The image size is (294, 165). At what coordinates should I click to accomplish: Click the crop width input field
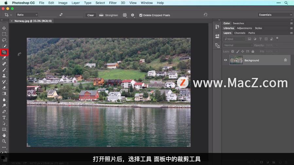point(48,15)
